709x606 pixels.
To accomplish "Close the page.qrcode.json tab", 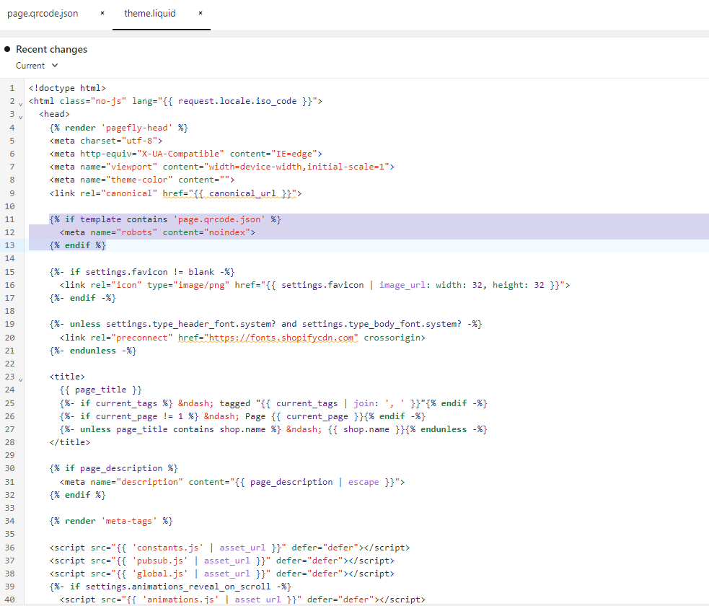I will (102, 14).
